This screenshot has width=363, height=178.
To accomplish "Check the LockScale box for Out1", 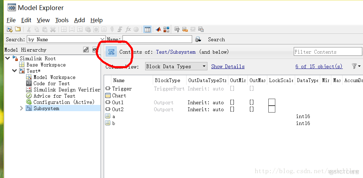I will [272, 102].
